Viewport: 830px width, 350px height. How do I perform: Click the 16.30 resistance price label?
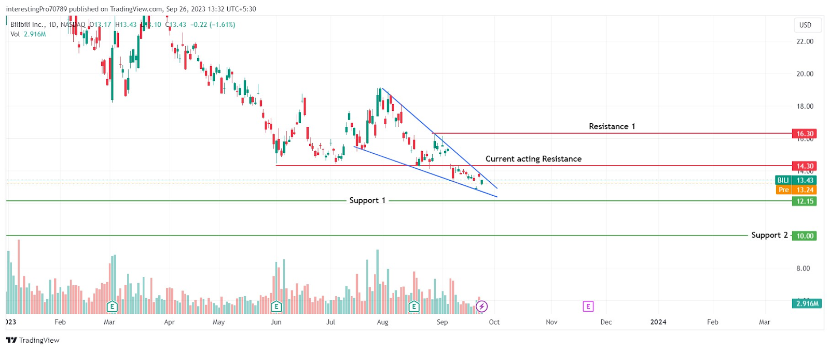click(805, 134)
